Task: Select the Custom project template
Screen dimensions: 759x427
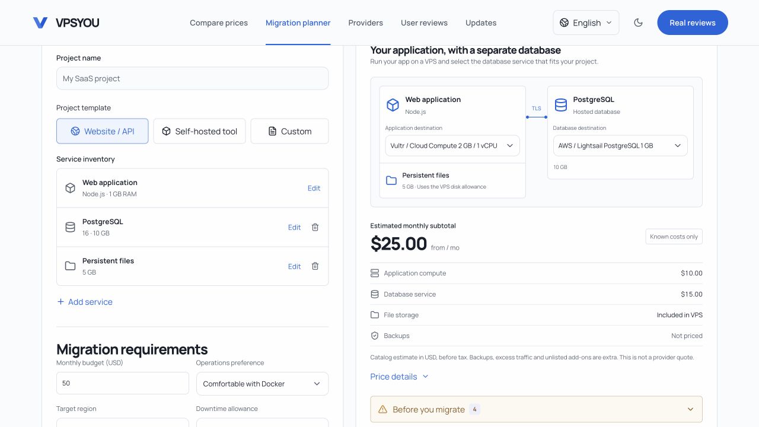Action: coord(289,131)
